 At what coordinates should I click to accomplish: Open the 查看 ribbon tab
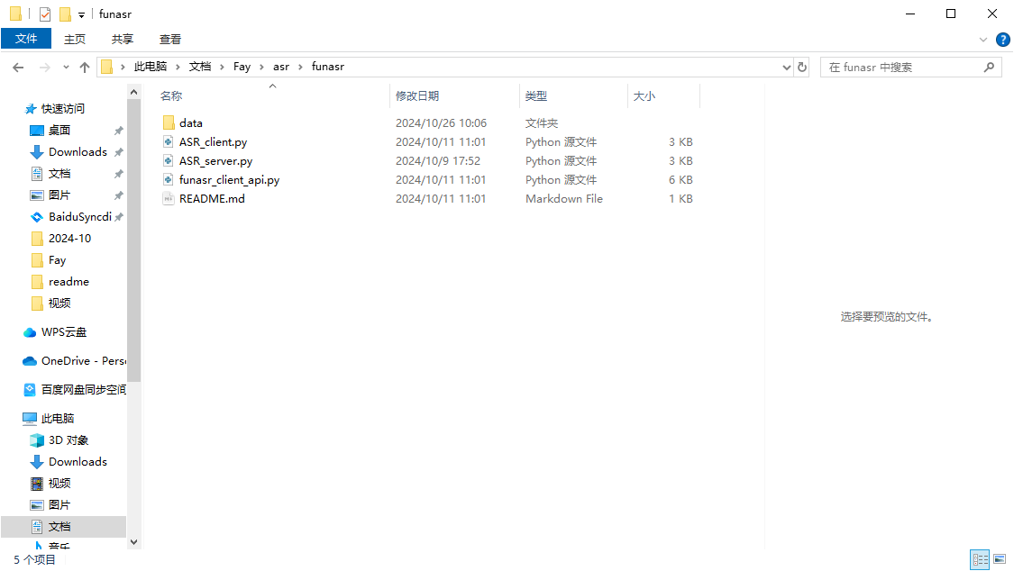click(170, 40)
